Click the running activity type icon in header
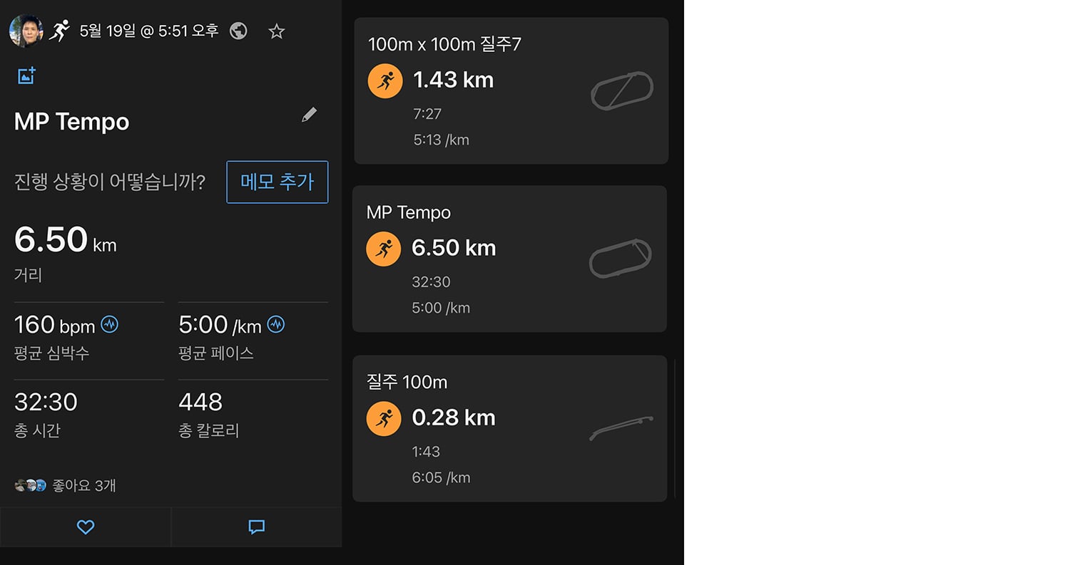 pyautogui.click(x=59, y=31)
